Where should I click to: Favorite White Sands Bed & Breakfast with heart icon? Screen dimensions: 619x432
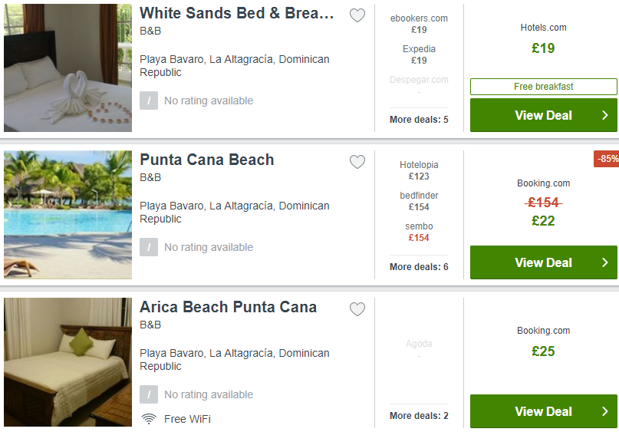[x=357, y=15]
